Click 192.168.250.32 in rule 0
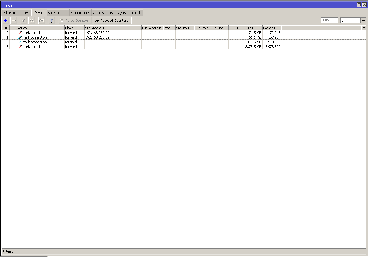 (x=98, y=33)
